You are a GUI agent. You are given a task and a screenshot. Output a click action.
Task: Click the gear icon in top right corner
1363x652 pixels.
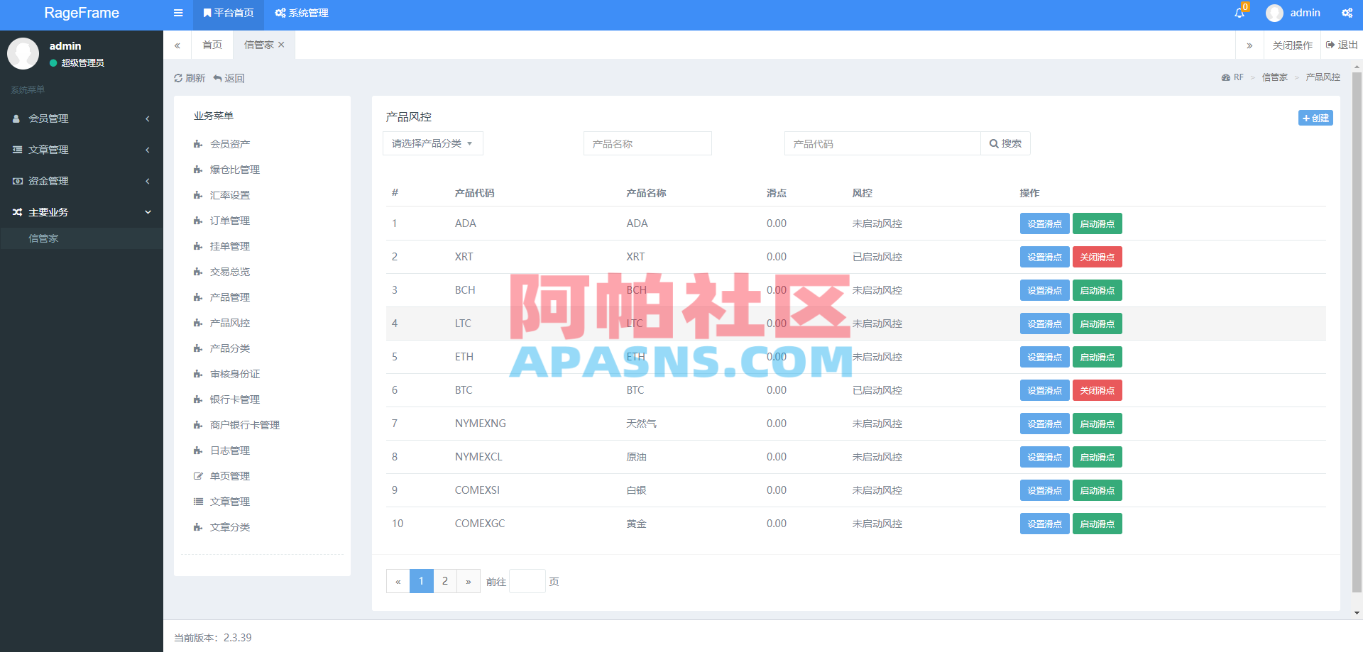pyautogui.click(x=1347, y=13)
